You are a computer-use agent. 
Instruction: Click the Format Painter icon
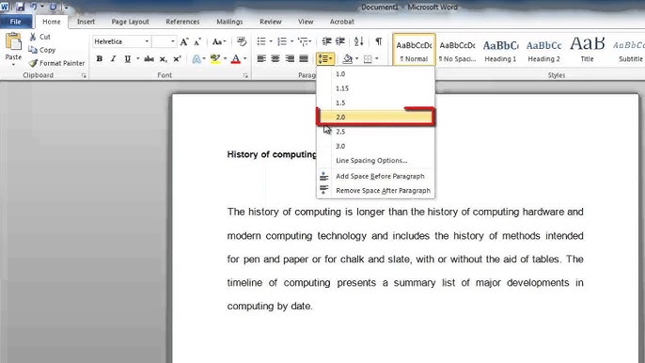pyautogui.click(x=33, y=63)
